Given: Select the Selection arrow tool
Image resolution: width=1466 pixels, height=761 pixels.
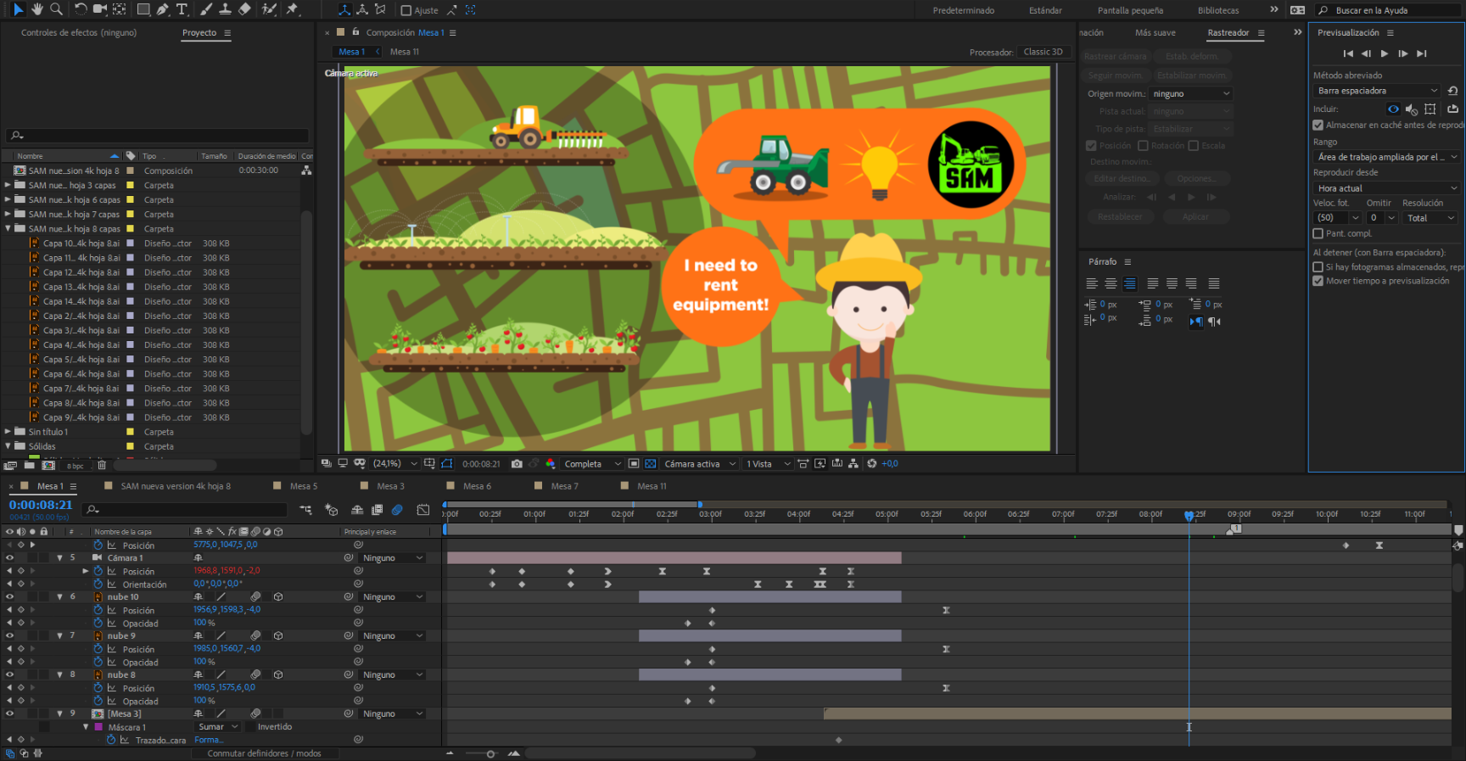Looking at the screenshot, I should (19, 9).
